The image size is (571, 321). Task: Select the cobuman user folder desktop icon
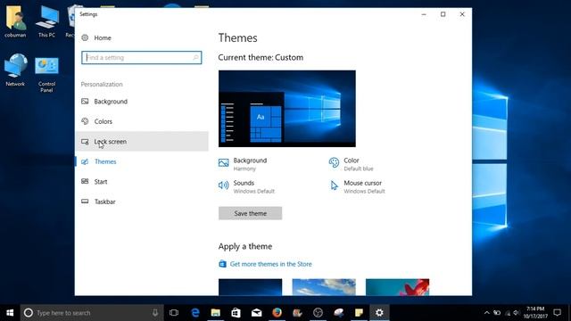pyautogui.click(x=15, y=21)
